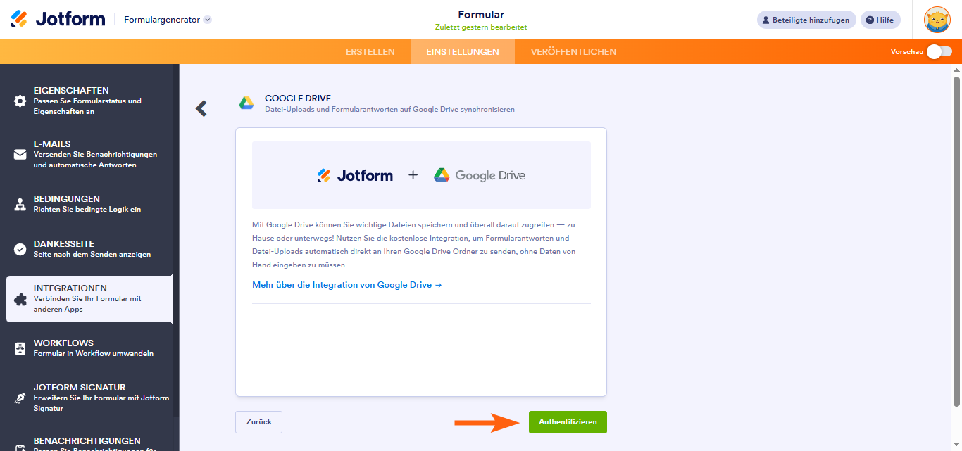
Task: Click the GOOGLE DRIVE heading text
Action: coord(298,99)
